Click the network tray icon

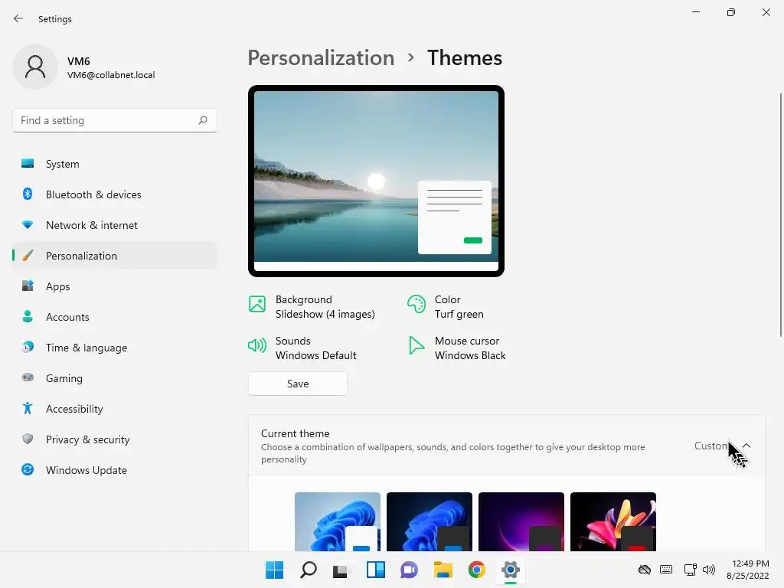pyautogui.click(x=690, y=570)
